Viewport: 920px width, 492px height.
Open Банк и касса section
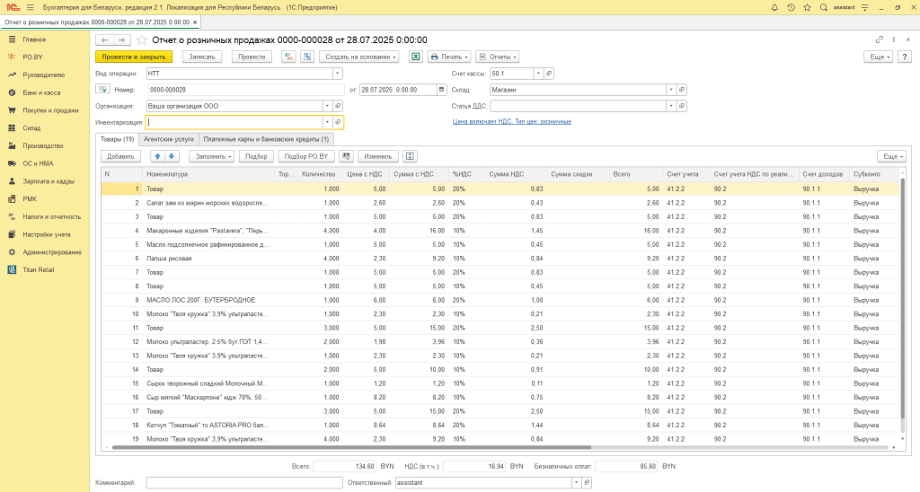(41, 92)
